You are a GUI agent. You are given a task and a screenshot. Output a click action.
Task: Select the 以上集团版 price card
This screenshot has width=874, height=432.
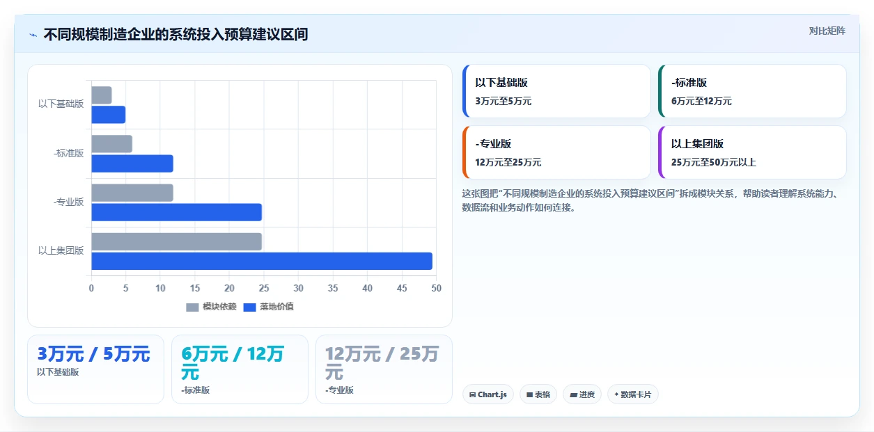pyautogui.click(x=752, y=152)
